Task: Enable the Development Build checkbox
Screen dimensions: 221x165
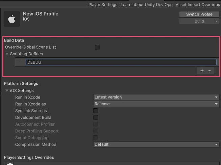Action: coord(96,117)
